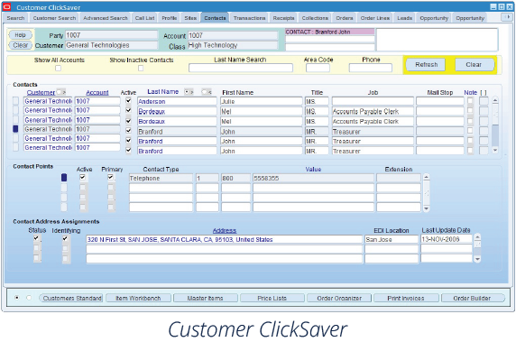
Task: Click 320 N First St address field
Action: click(x=224, y=239)
